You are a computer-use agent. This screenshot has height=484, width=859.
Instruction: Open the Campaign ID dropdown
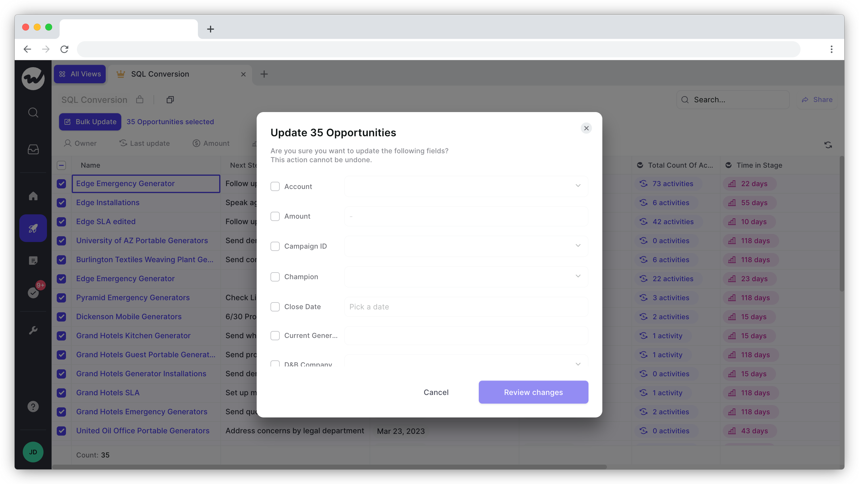pos(578,246)
